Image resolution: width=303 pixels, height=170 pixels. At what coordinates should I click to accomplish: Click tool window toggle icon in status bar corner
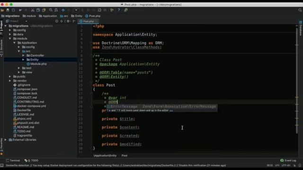[x=2, y=165]
